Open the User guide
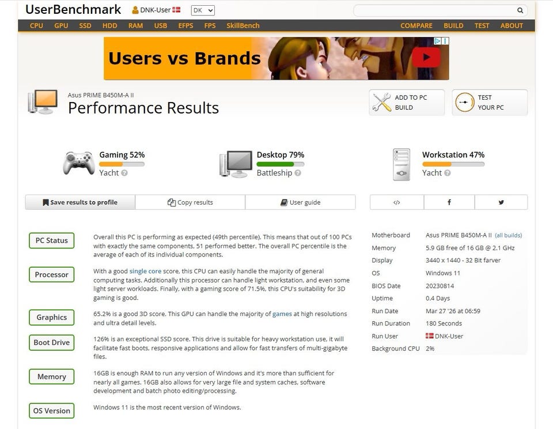The height and width of the screenshot is (429, 553). (301, 202)
